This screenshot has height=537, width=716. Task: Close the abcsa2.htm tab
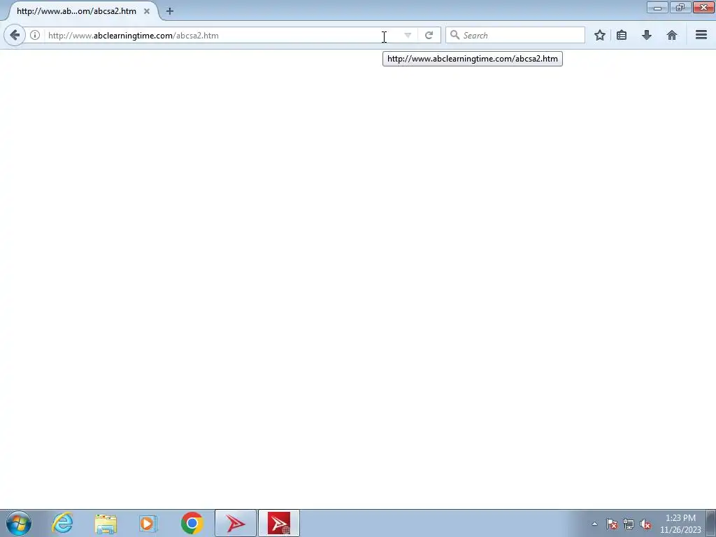pyautogui.click(x=147, y=11)
